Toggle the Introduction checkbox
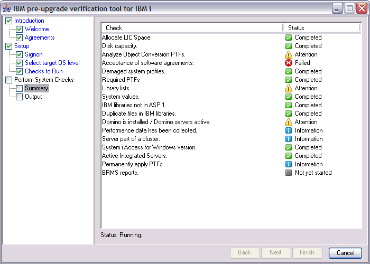Screen dimensions: 370x264 [9, 21]
